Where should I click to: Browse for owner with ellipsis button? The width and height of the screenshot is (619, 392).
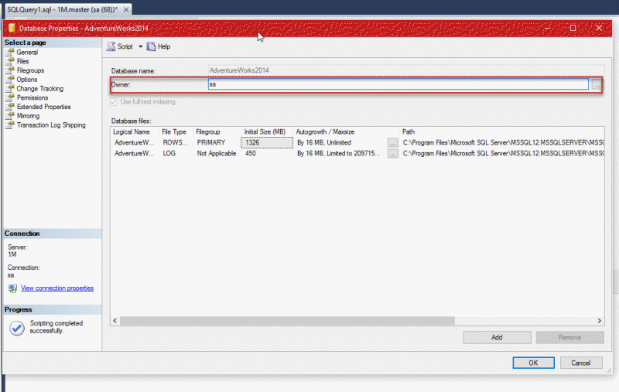coord(597,84)
